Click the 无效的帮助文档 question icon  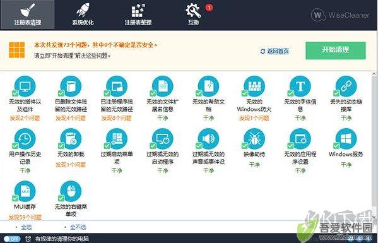click(x=208, y=86)
